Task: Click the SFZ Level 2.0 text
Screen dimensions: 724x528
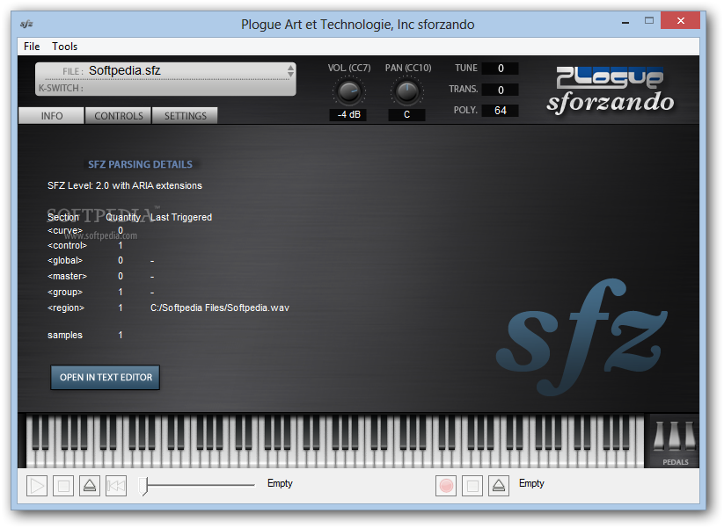Action: pos(125,185)
